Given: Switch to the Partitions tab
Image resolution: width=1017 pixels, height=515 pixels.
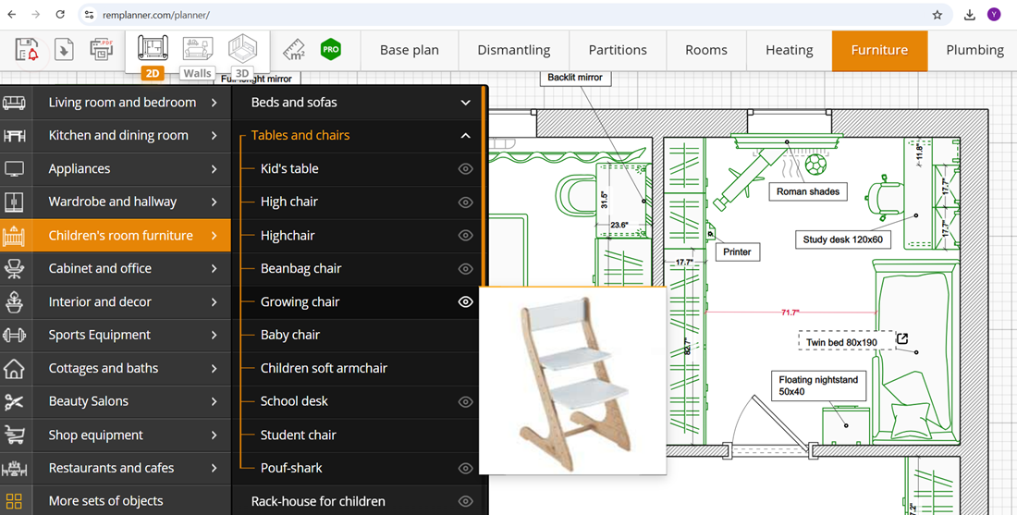Looking at the screenshot, I should tap(618, 50).
